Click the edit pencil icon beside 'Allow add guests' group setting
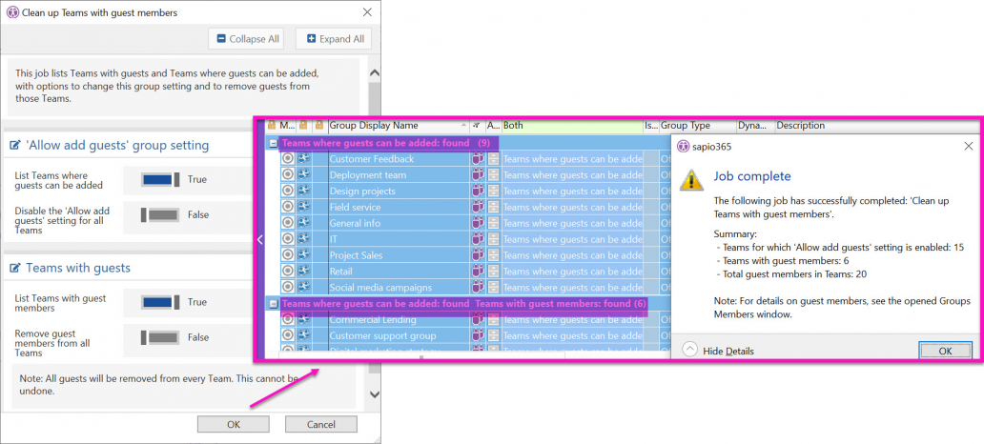 (x=15, y=146)
